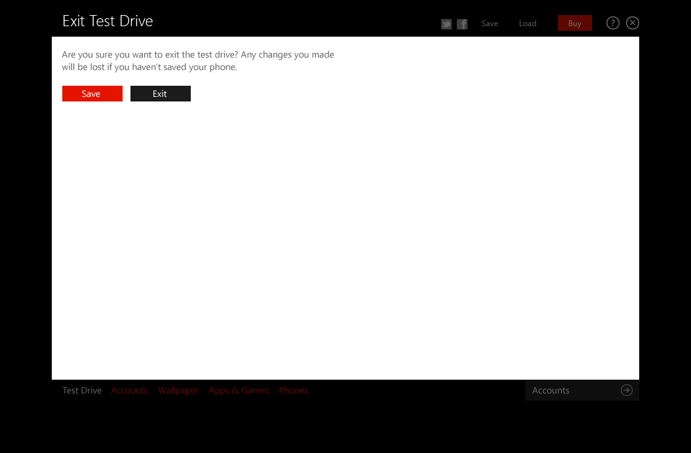Click the black Exit button
691x453 pixels.
tap(161, 94)
